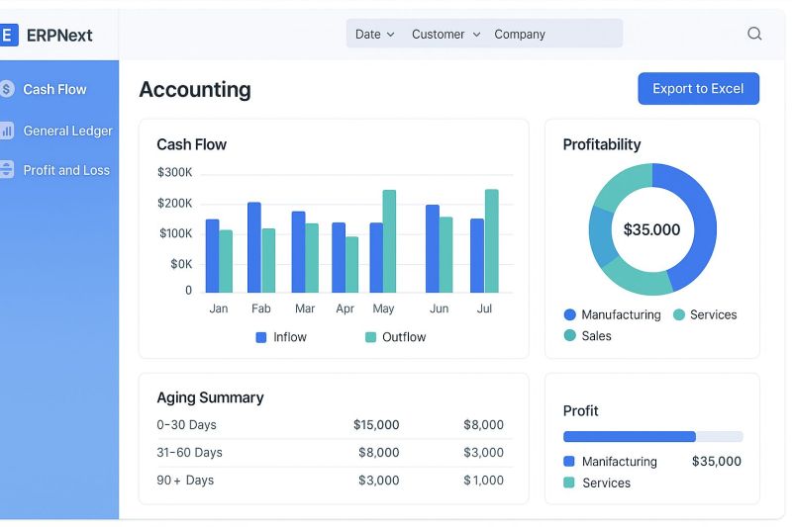Click the ERPNext logo icon
The height and width of the screenshot is (527, 792).
click(8, 36)
